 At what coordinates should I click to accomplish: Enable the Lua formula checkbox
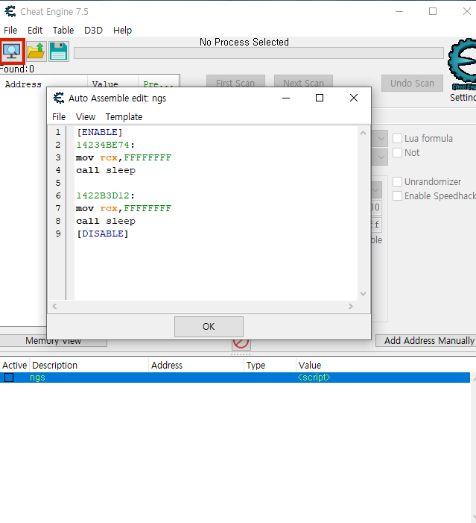(x=398, y=138)
